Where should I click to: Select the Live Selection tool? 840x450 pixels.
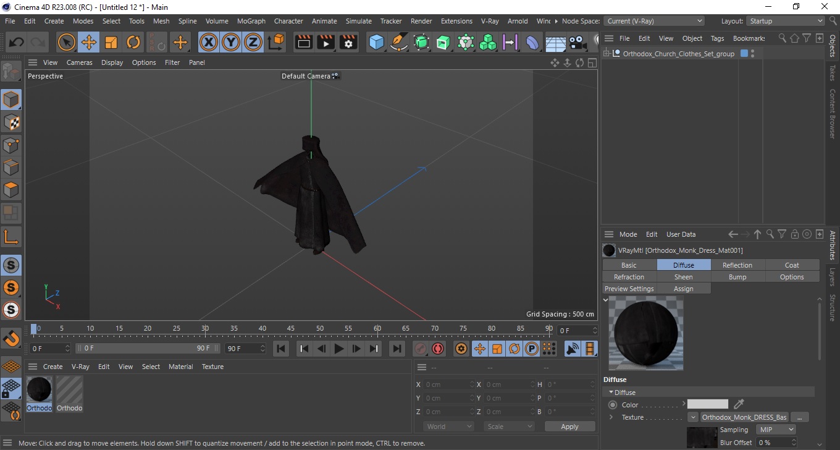click(x=66, y=43)
